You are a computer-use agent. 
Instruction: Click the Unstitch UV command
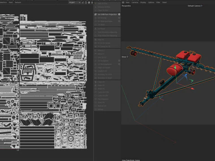[107, 71]
